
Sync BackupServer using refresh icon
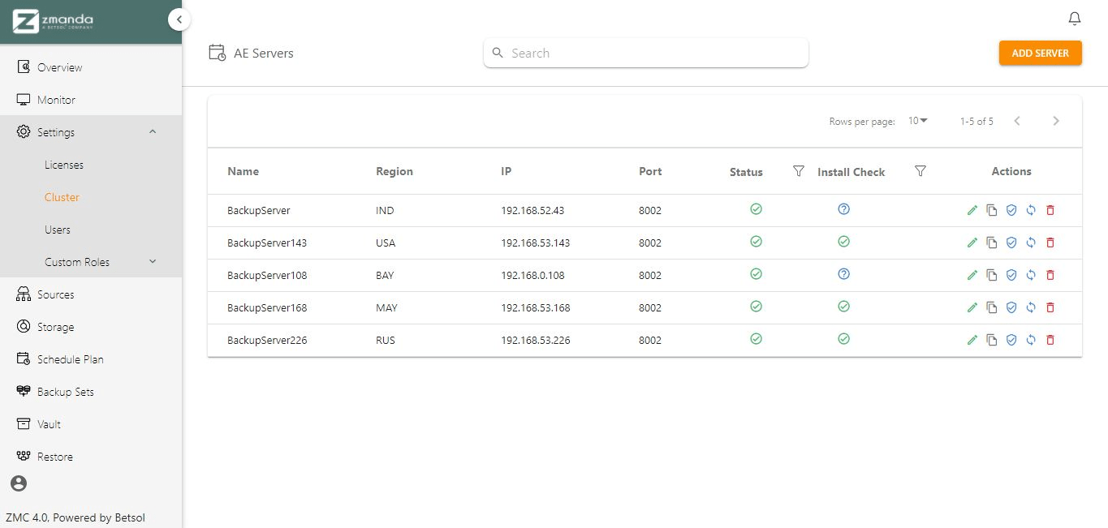pyautogui.click(x=1031, y=210)
